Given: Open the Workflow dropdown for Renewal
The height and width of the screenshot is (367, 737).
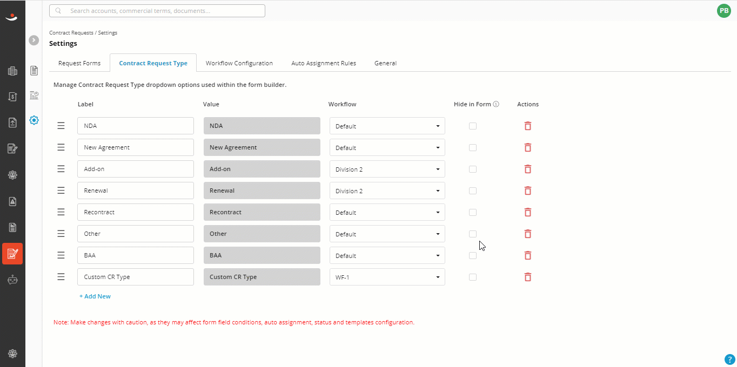Looking at the screenshot, I should coord(387,191).
